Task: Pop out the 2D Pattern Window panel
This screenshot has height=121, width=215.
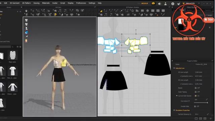Action: point(169,7)
